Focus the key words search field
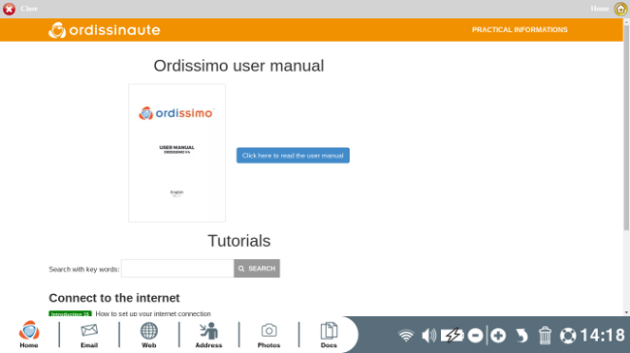Image resolution: width=630 pixels, height=353 pixels. point(177,268)
